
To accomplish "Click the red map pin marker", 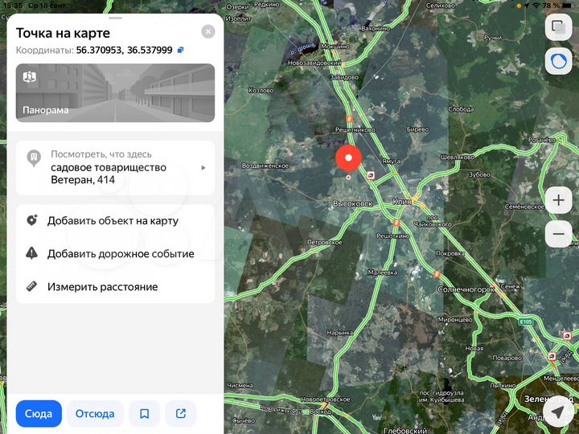I will (x=348, y=158).
